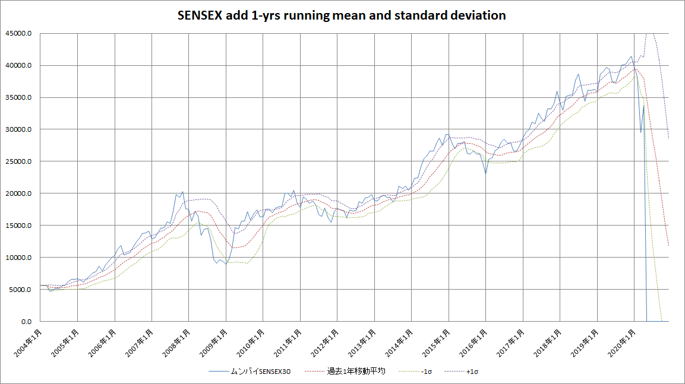Click the 2007年1月 x-axis label
Screen dimensions: 685x384
pyautogui.click(x=140, y=344)
